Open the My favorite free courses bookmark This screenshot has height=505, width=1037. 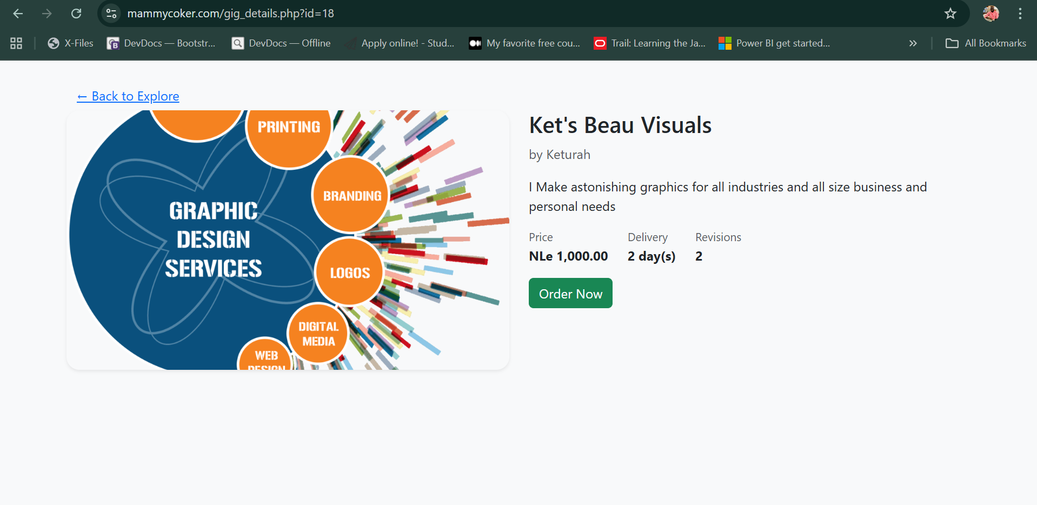click(524, 43)
